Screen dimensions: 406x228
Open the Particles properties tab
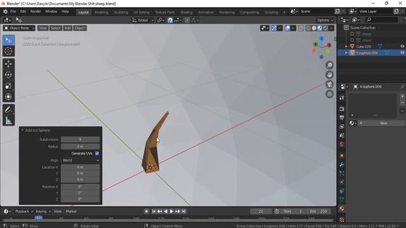tap(342, 173)
